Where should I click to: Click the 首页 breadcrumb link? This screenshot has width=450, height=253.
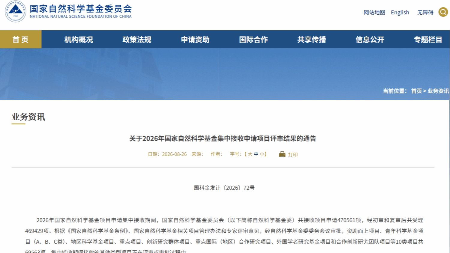(x=416, y=91)
